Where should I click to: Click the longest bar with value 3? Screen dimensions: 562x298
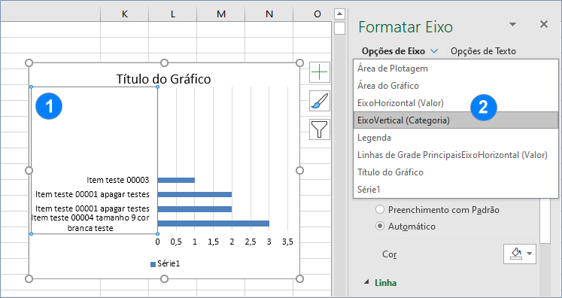[213, 223]
